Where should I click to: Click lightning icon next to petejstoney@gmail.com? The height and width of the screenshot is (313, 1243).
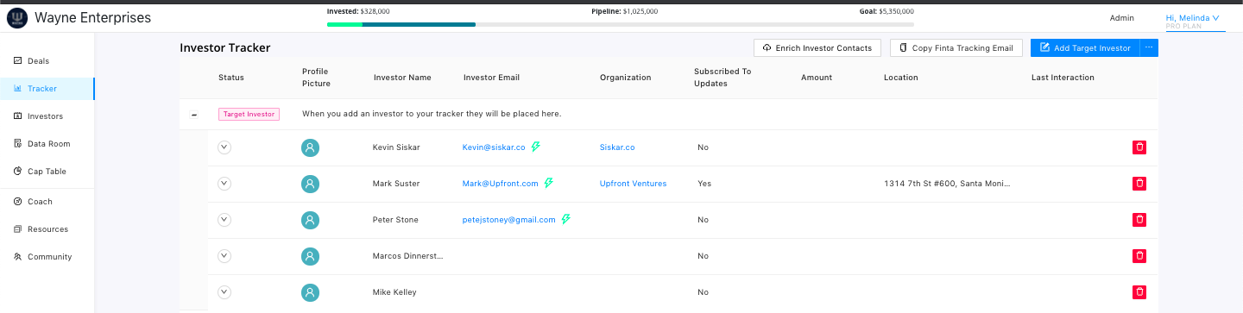point(566,219)
